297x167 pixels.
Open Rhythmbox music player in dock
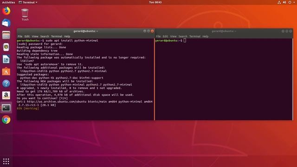pos(6,47)
